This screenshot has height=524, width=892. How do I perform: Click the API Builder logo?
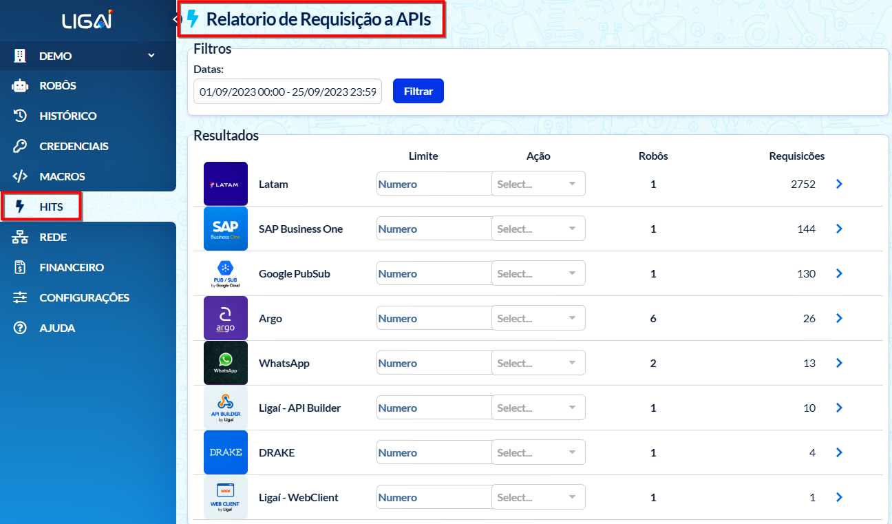226,408
